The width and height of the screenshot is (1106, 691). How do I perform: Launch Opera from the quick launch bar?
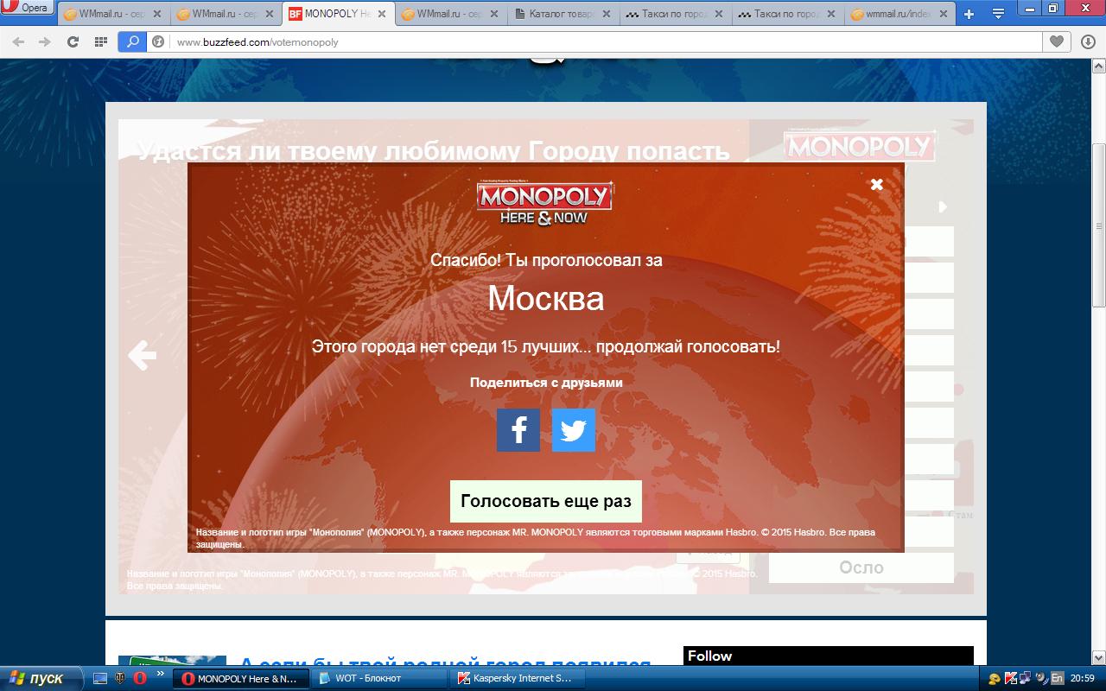coord(139,679)
